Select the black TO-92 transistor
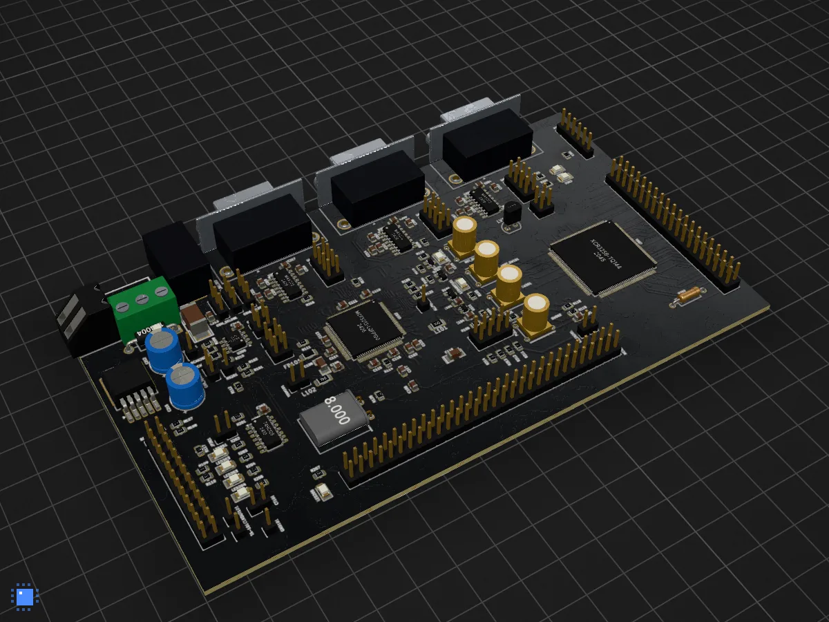This screenshot has width=829, height=622. coord(512,214)
